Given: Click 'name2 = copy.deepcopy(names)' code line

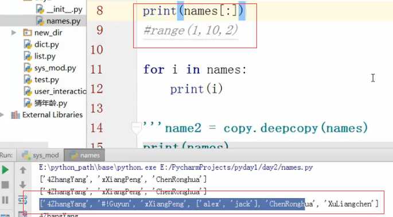Looking at the screenshot, I should click(x=266, y=128).
